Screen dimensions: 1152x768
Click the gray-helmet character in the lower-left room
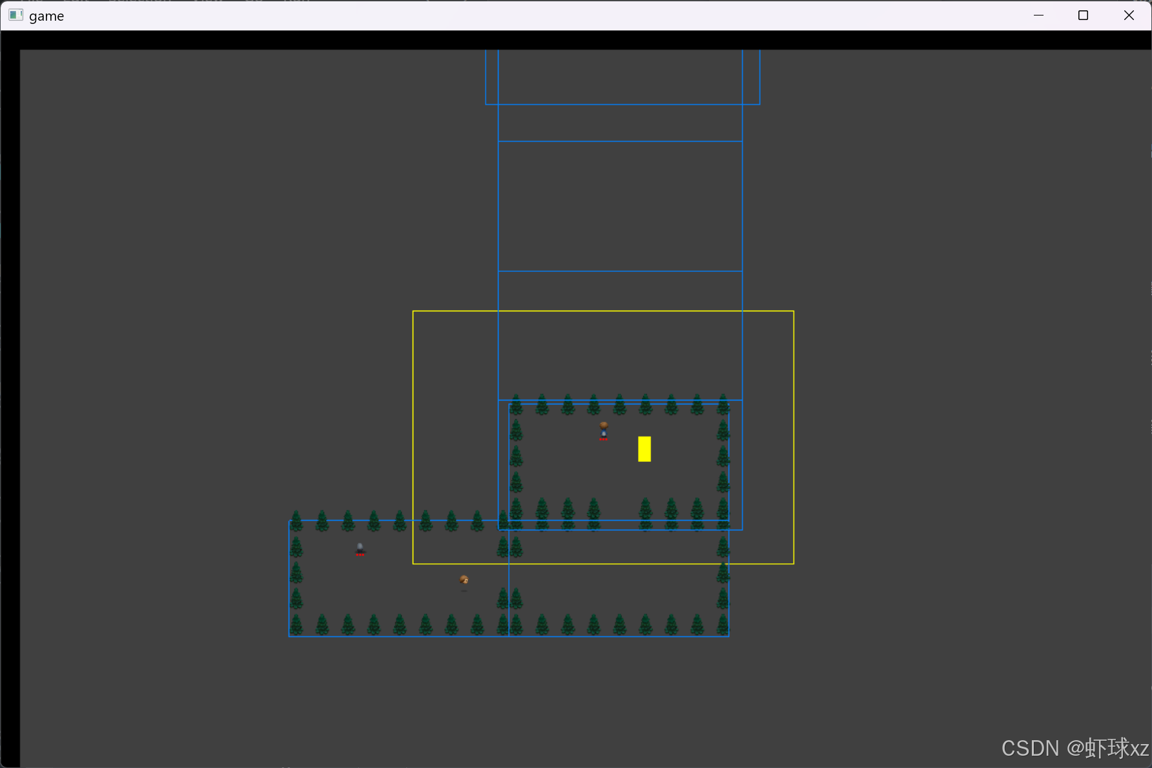coord(360,550)
